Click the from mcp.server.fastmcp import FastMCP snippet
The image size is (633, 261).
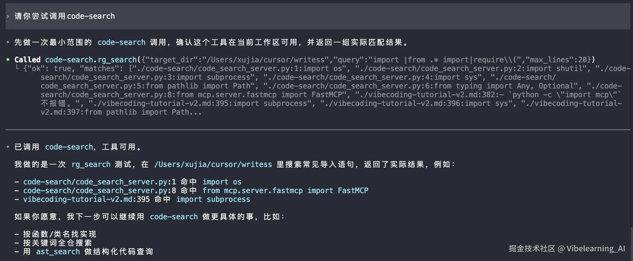[285, 191]
